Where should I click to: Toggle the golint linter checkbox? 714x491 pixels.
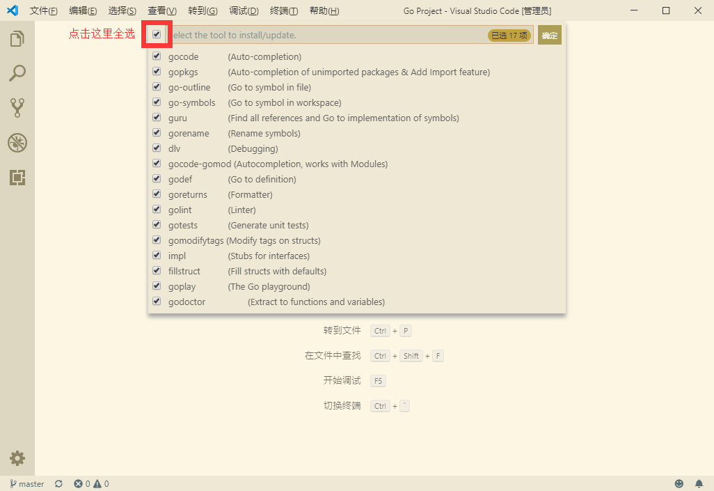point(157,210)
